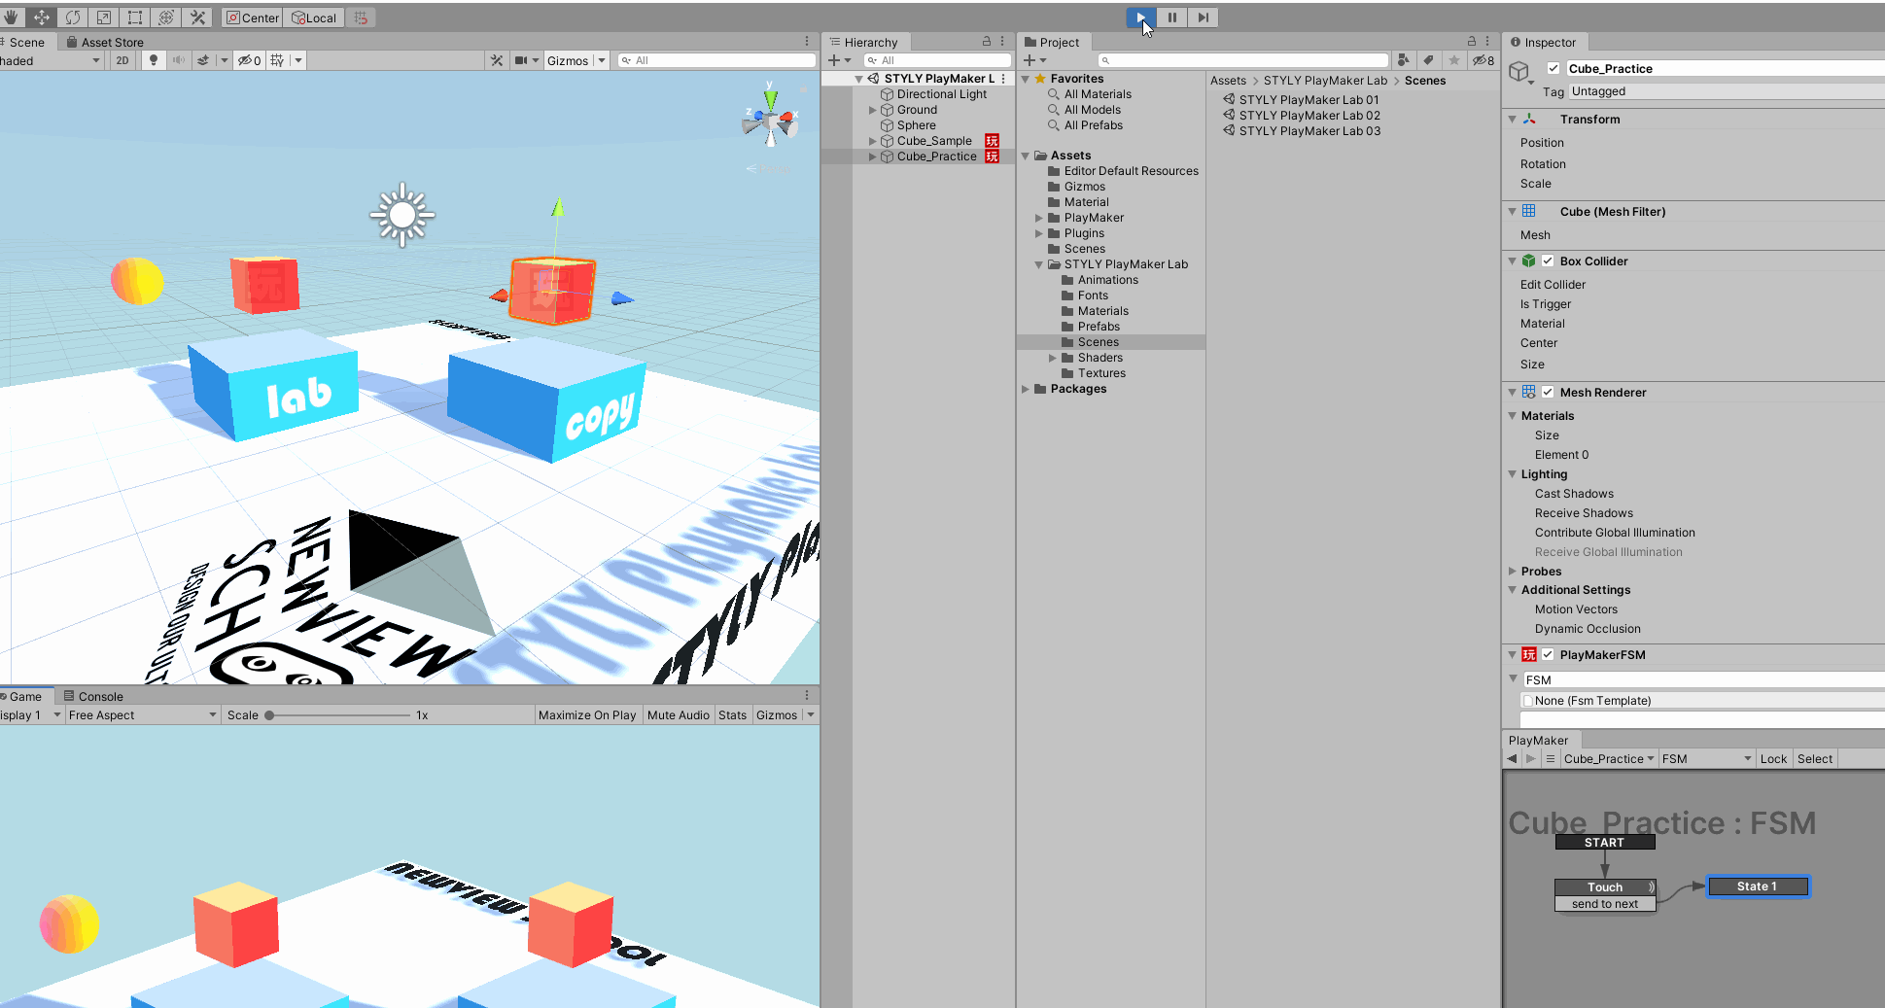Click the Play button
Viewport: 1885px width, 1008px height.
(1141, 17)
